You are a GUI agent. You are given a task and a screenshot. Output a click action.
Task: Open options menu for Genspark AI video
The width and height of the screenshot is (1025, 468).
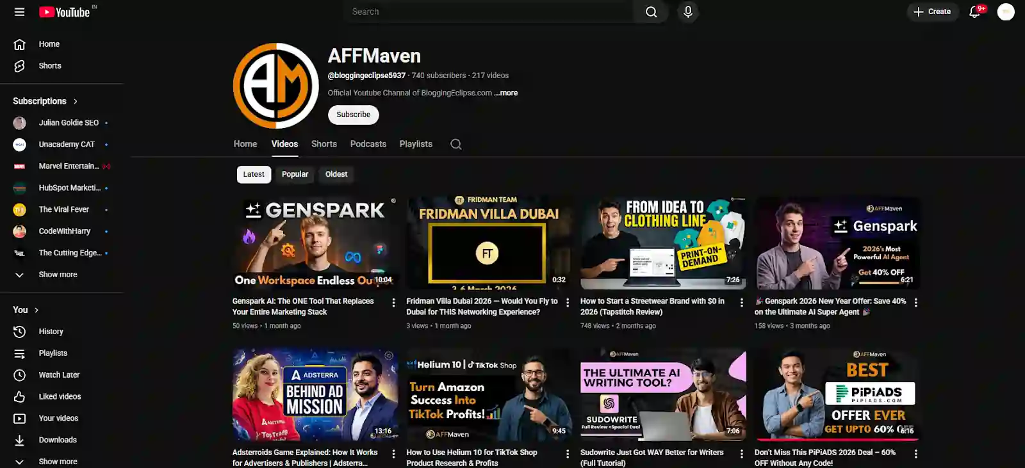tap(393, 303)
